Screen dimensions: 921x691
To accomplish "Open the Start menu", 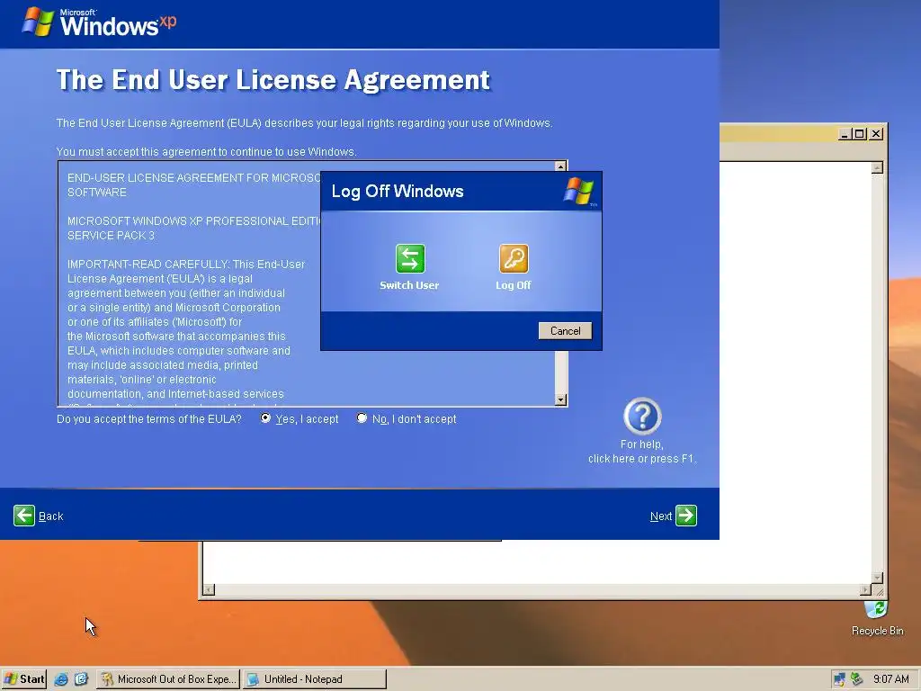I will tap(24, 679).
